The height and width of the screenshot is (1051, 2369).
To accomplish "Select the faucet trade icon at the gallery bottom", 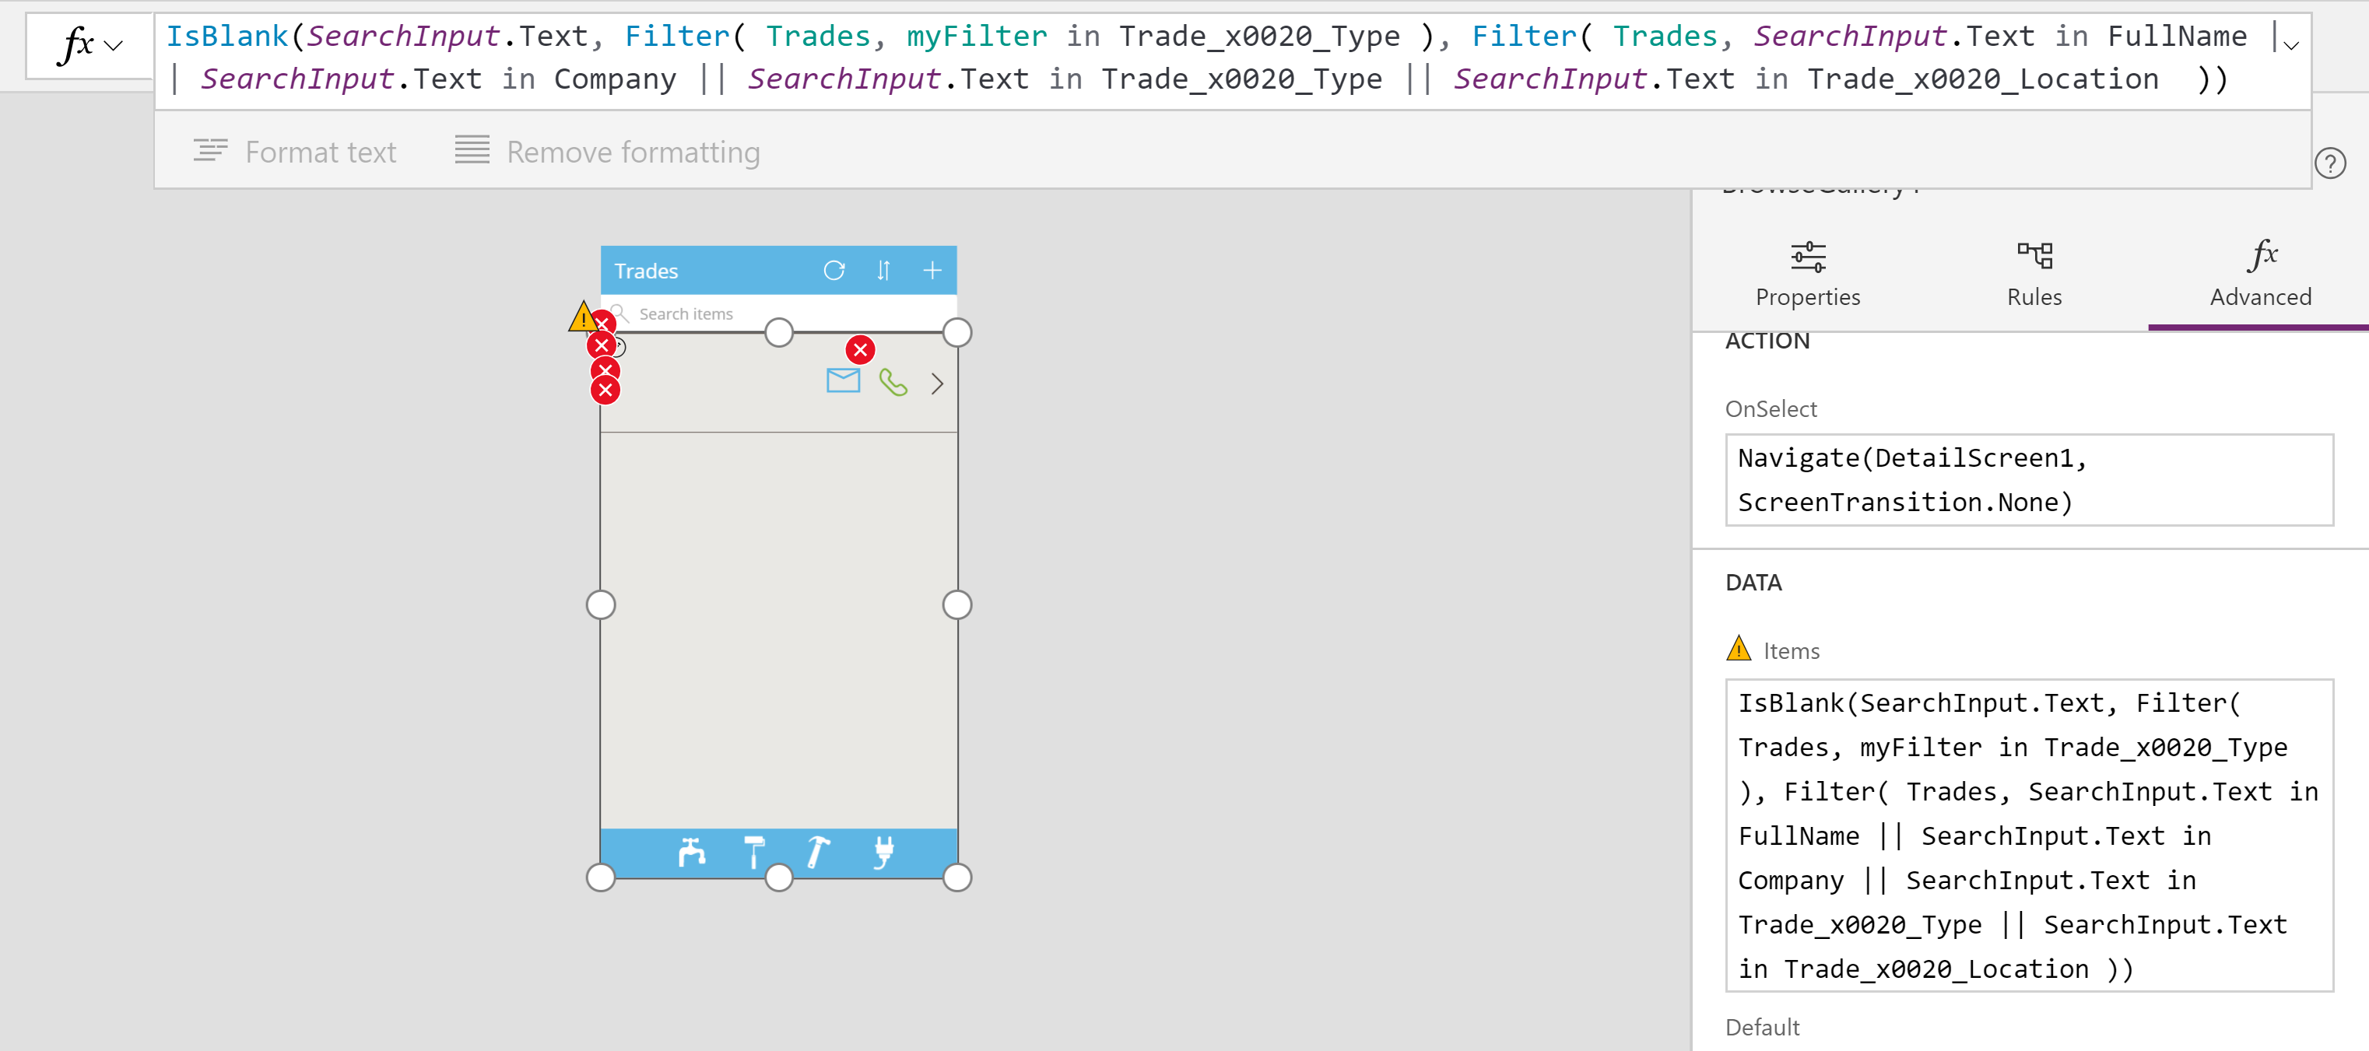I will click(693, 853).
